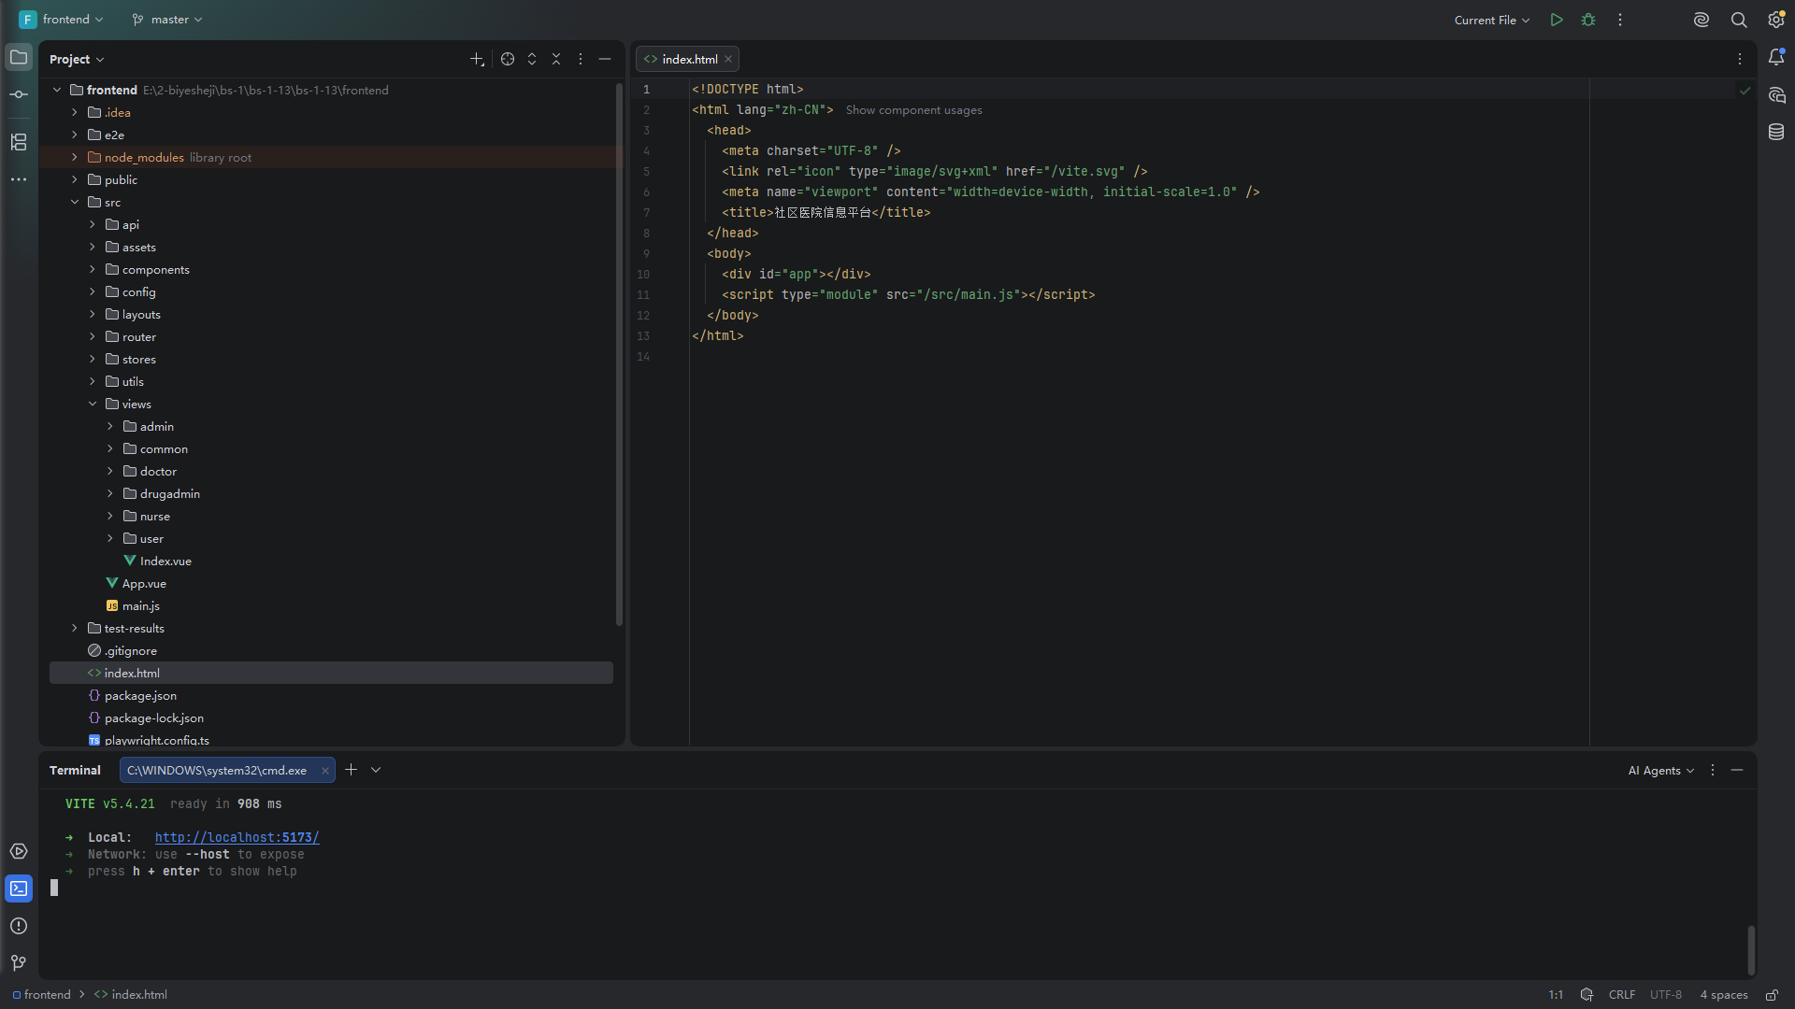Toggle read-only lock in status bar

point(1772,995)
